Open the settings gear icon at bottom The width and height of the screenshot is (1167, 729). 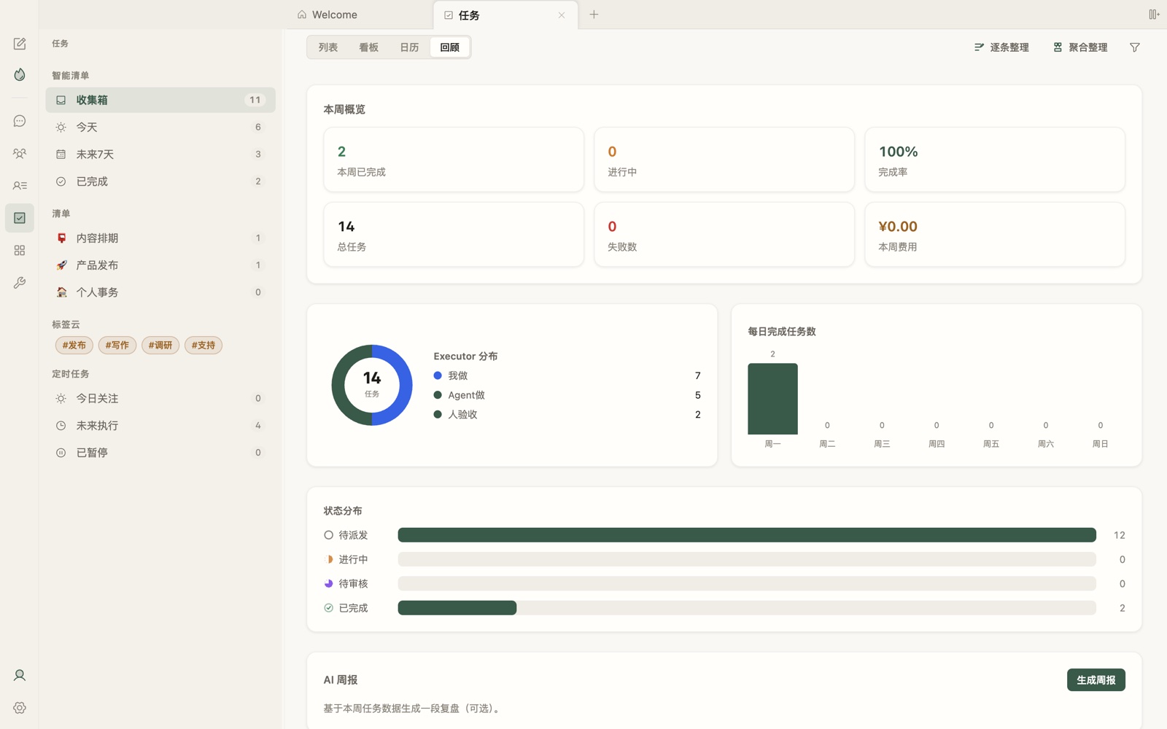tap(20, 708)
